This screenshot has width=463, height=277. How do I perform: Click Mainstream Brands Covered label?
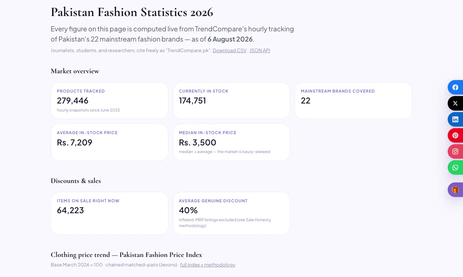[x=338, y=91]
